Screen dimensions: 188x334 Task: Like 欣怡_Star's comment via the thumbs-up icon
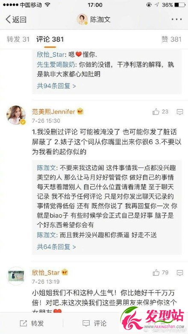(156, 272)
